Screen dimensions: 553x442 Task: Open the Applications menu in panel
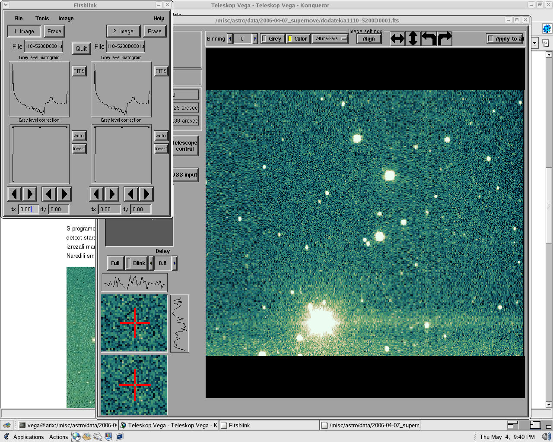[x=29, y=437]
